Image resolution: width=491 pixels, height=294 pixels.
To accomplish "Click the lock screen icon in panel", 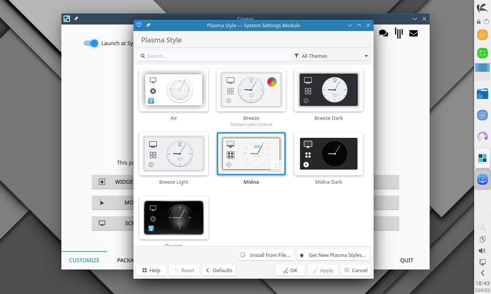I will tap(479, 21).
